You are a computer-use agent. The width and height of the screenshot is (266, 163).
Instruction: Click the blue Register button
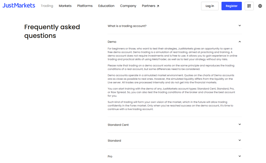(x=231, y=6)
